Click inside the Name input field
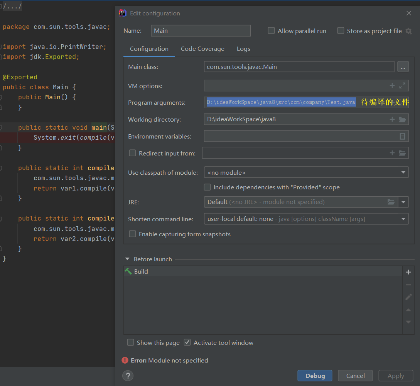Screen dimensions: 420x386 [201, 31]
